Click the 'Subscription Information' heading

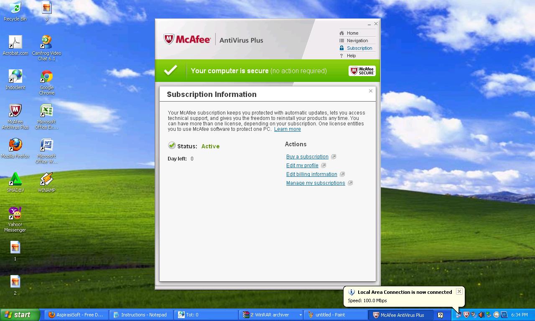click(211, 94)
